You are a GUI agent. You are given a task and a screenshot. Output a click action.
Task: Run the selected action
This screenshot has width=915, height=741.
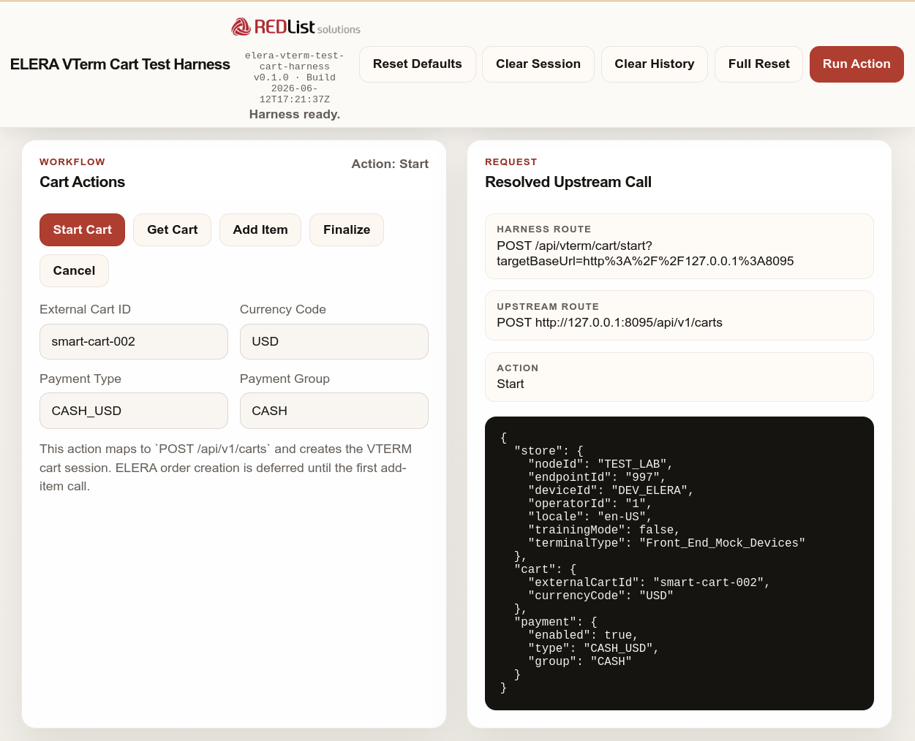coord(856,64)
